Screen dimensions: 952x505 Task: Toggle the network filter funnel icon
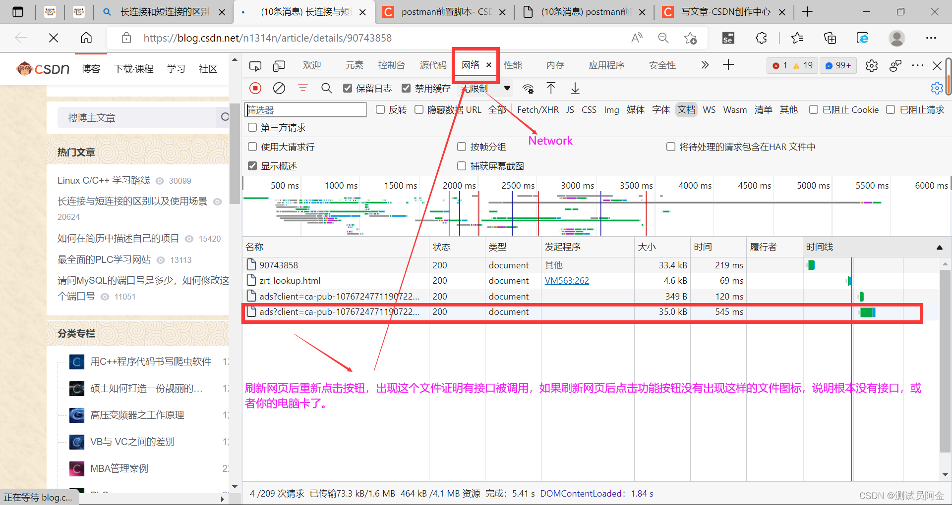(x=303, y=88)
